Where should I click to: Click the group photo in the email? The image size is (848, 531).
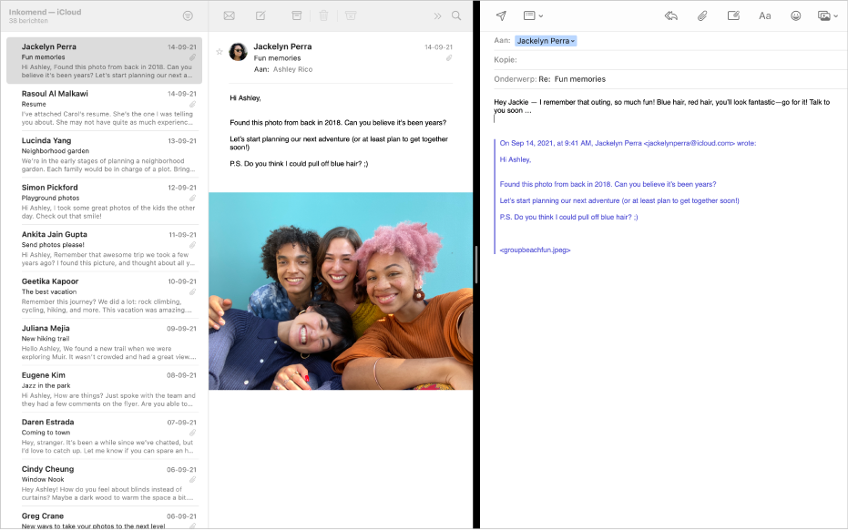pyautogui.click(x=341, y=291)
